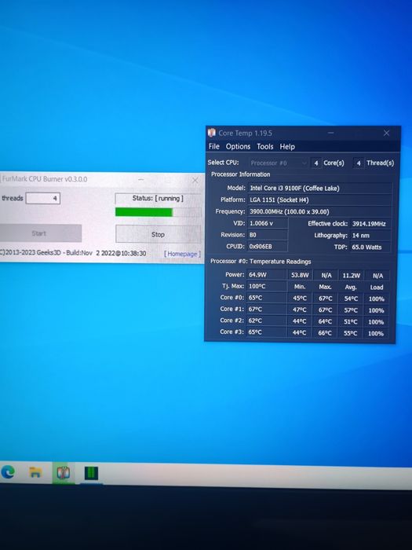The height and width of the screenshot is (550, 412).
Task: Click the Revision value B0
Action: [x=268, y=235]
